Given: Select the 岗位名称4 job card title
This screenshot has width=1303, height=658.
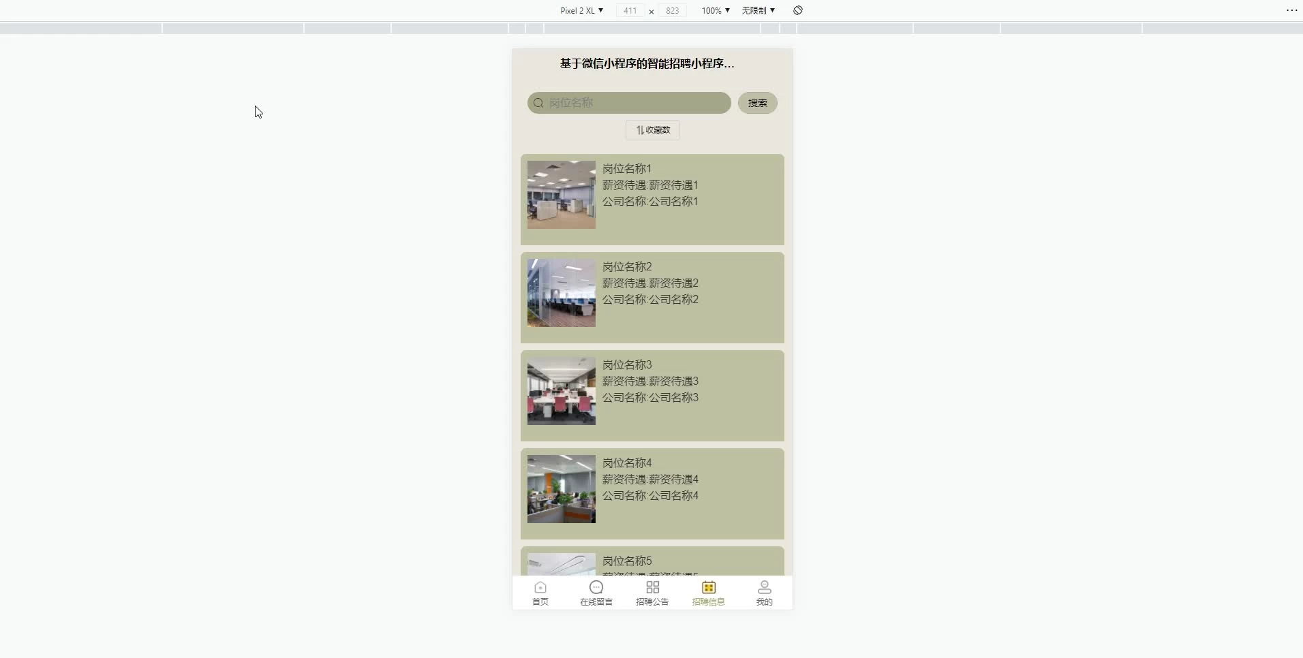Looking at the screenshot, I should (x=627, y=463).
